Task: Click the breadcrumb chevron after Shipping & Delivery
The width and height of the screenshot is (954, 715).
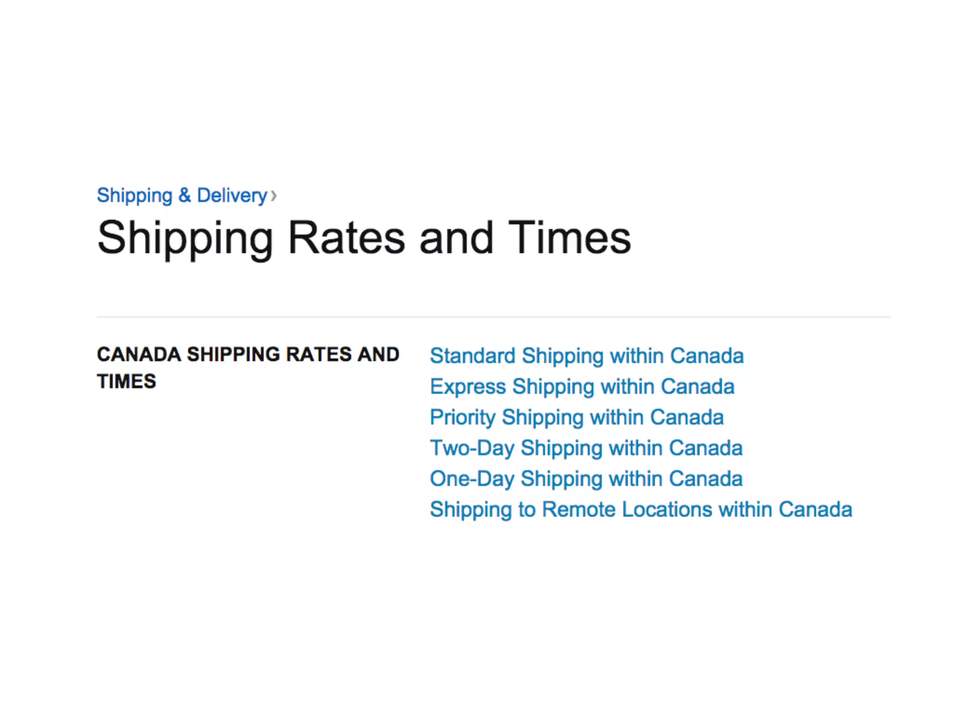Action: (x=274, y=196)
